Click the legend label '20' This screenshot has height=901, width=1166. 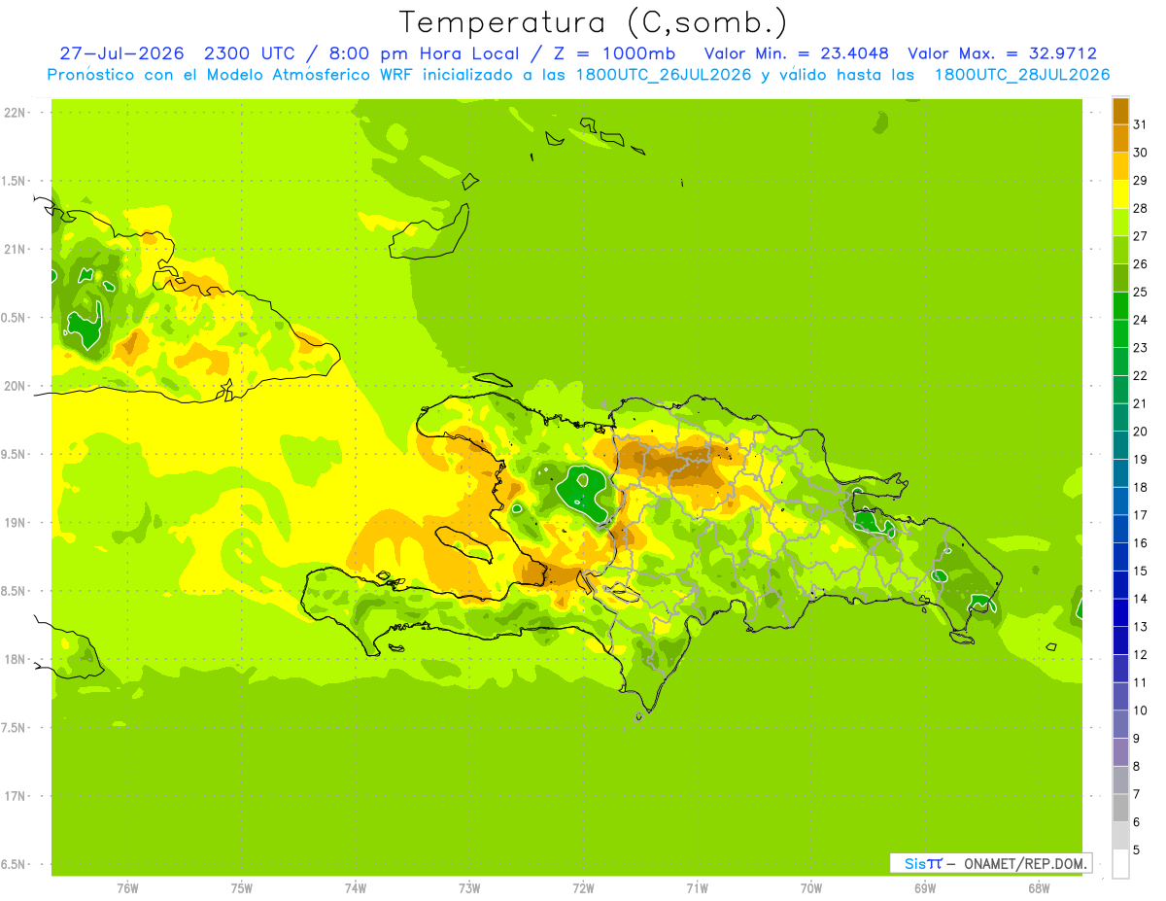(x=1140, y=432)
